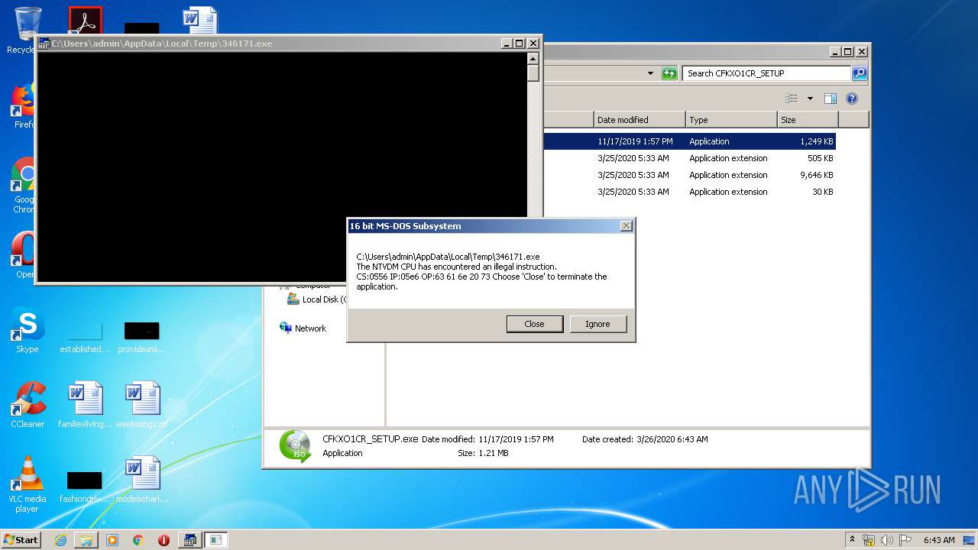978x550 pixels.
Task: Select the Skype desktop shortcut
Action: point(28,330)
